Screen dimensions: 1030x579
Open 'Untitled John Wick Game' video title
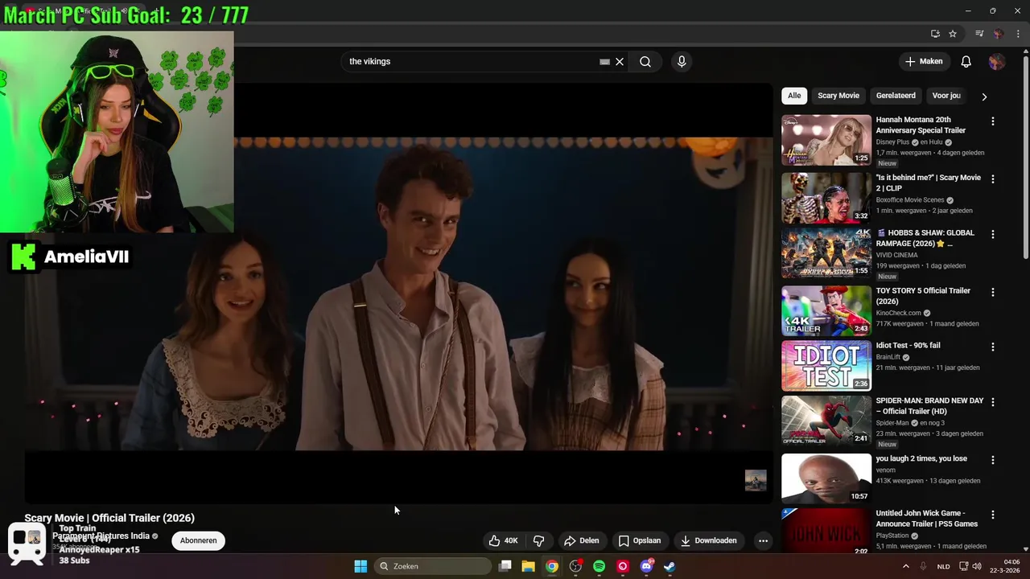[x=927, y=519]
